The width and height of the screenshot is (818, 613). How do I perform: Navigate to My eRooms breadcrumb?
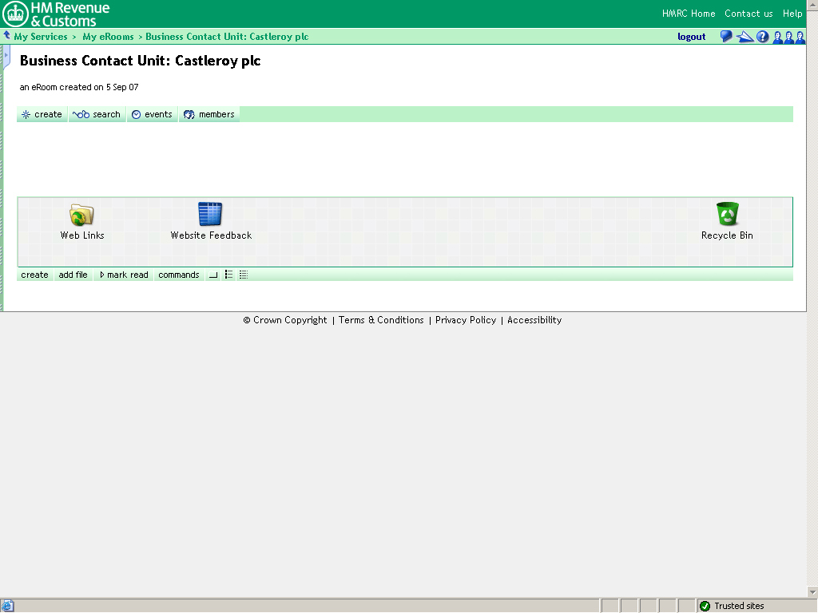(x=108, y=36)
